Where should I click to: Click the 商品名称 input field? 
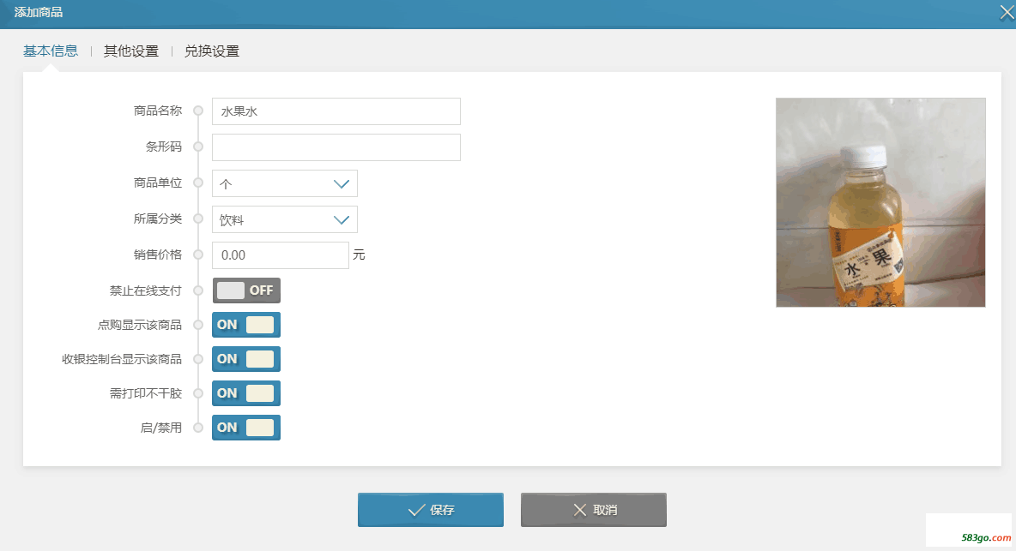coord(336,111)
